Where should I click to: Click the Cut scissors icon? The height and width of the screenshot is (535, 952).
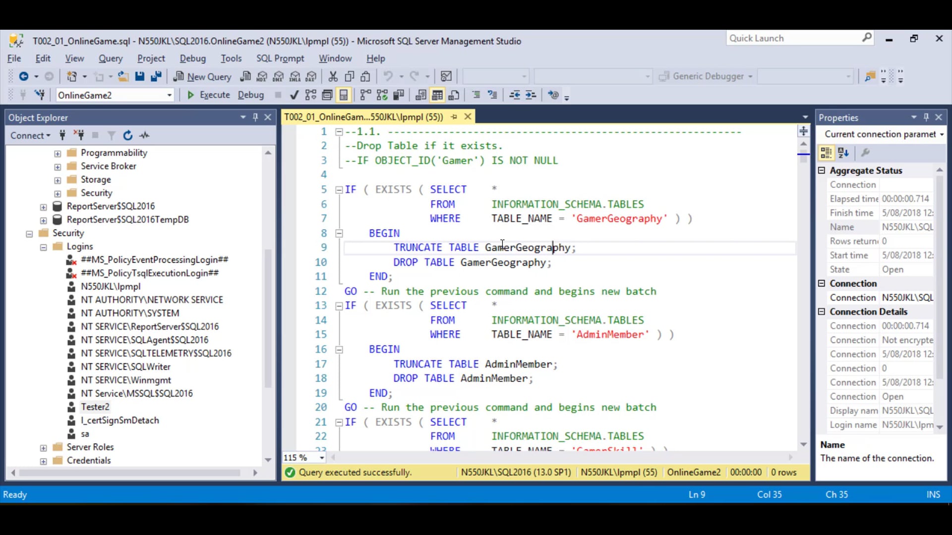[x=333, y=76]
